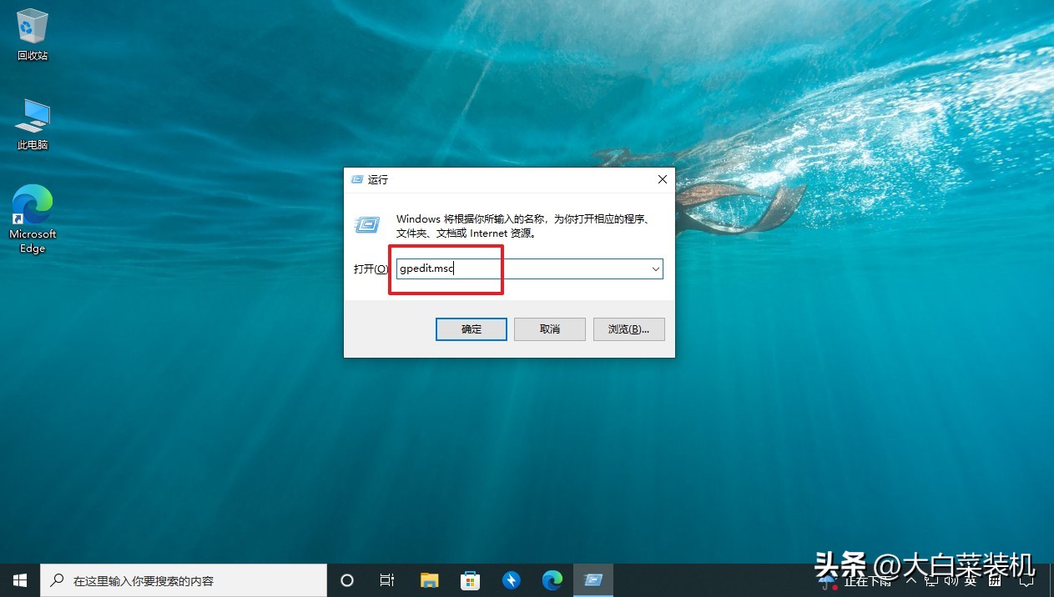The height and width of the screenshot is (597, 1054).
Task: Launch Microsoft Edge from the taskbar
Action: point(552,579)
